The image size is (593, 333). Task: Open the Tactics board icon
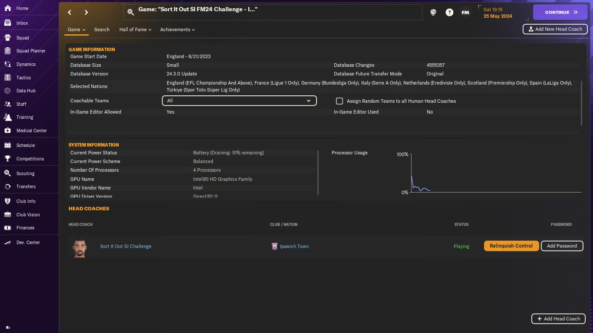[7, 78]
